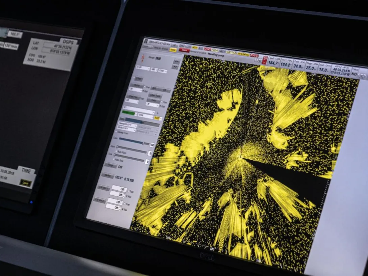Viewport: 368px width, 276px height.
Task: Click the red 24 alarm count icon
Action: (x=265, y=60)
